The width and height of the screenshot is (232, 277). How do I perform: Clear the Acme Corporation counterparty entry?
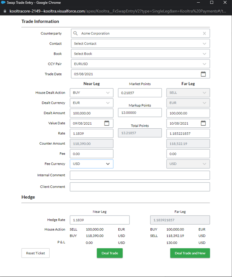pos(204,33)
